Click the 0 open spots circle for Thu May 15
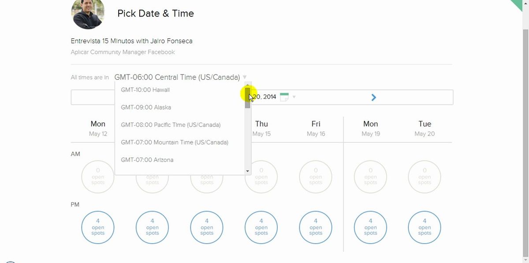 pyautogui.click(x=261, y=177)
